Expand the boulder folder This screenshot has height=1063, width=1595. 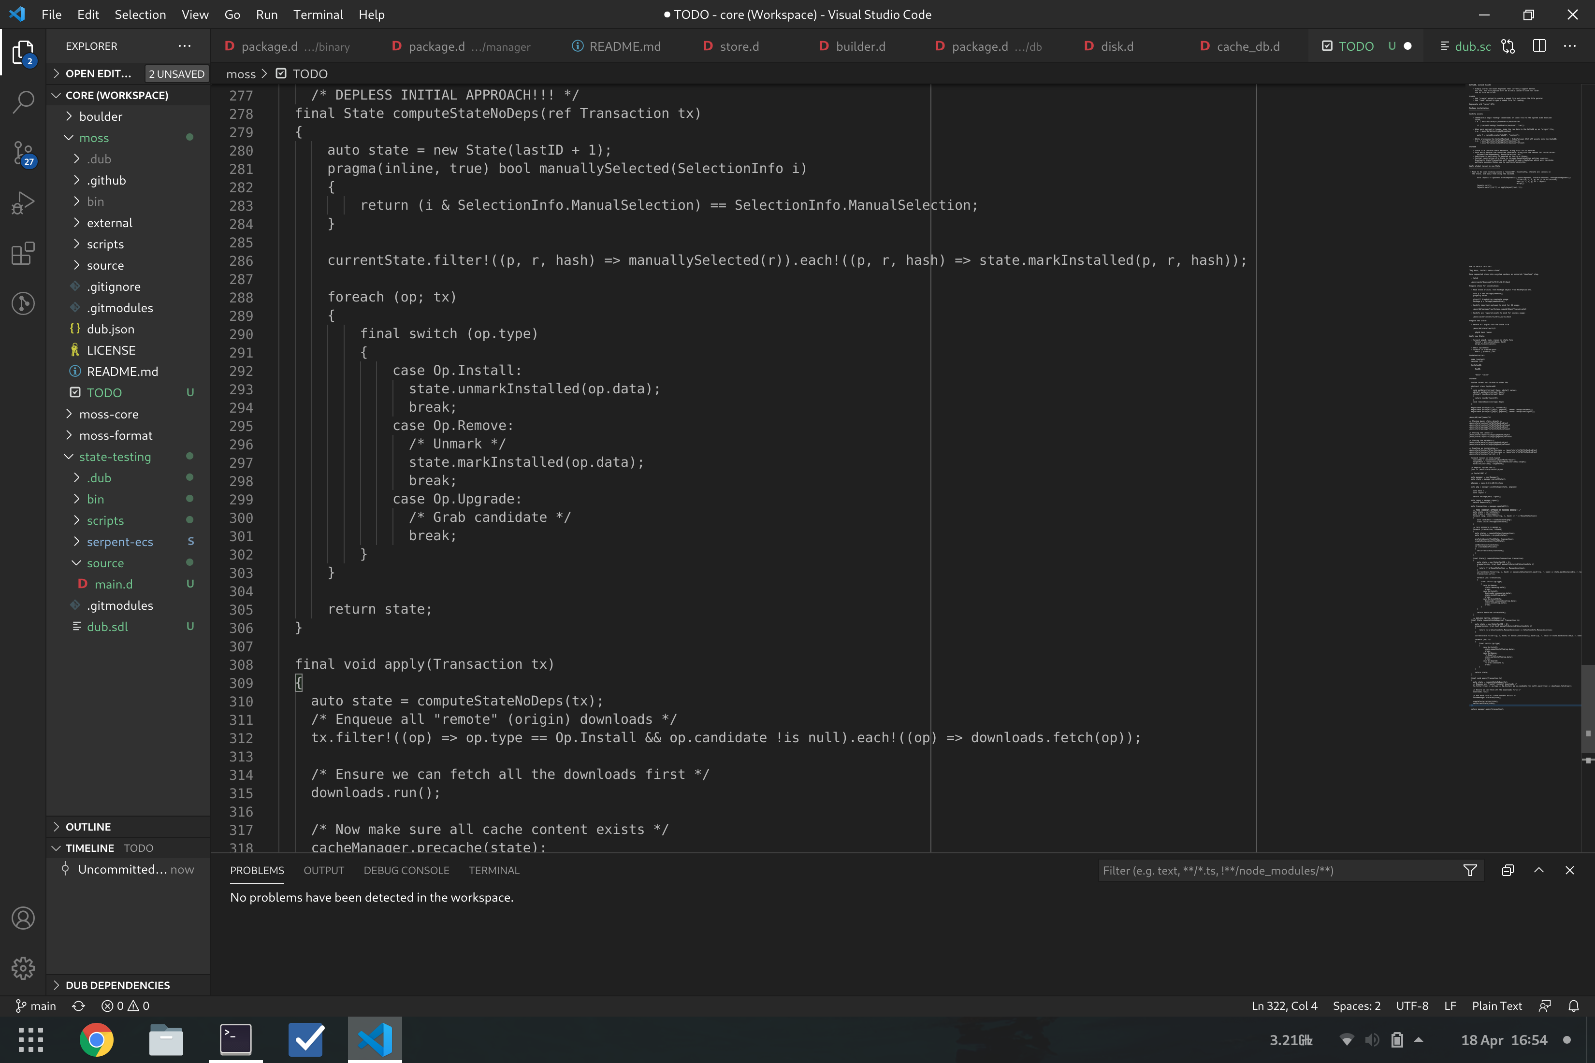[x=128, y=116]
